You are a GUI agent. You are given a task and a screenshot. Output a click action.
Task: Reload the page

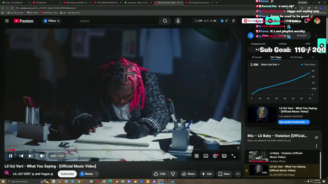[12, 8]
